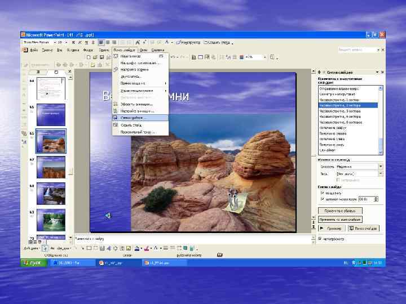The image size is (406, 304).
Task: Open the 'Правка' menu
Action: 47,50
